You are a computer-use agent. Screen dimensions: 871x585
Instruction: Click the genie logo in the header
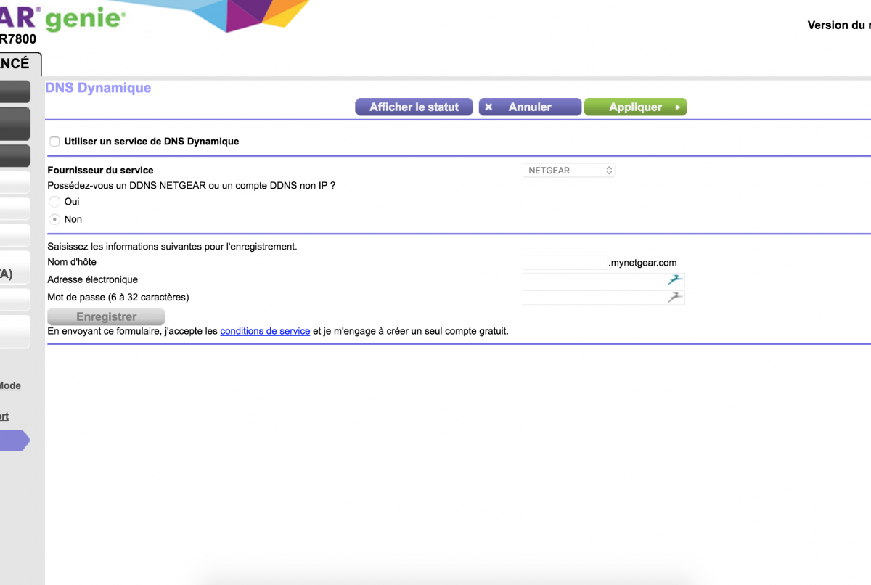(85, 17)
